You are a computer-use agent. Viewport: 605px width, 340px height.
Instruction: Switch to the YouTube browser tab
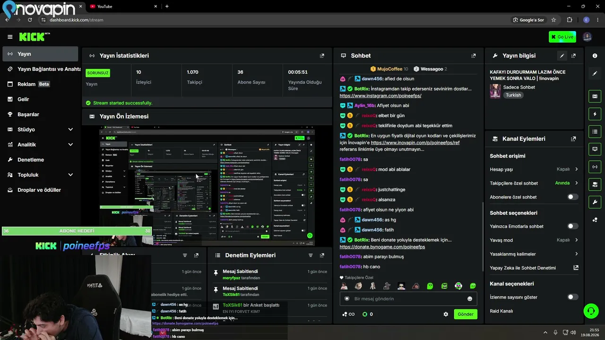coord(122,6)
